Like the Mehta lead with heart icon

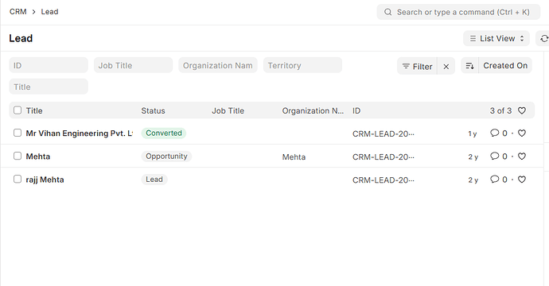coord(522,157)
